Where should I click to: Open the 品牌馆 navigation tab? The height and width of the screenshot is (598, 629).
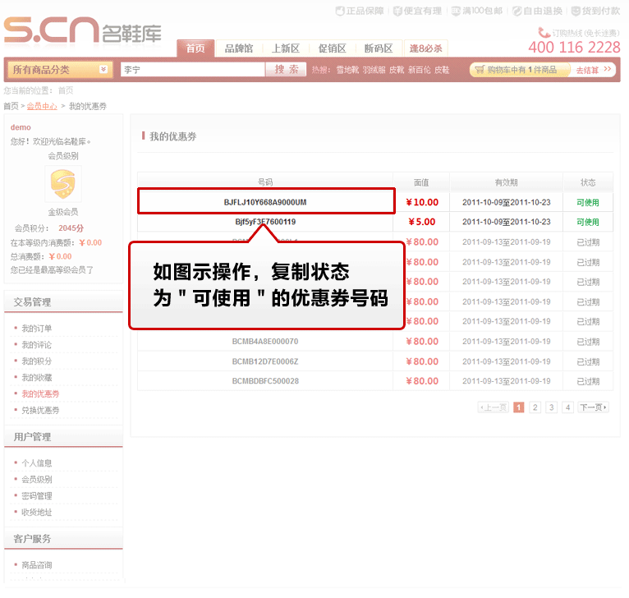click(x=239, y=48)
